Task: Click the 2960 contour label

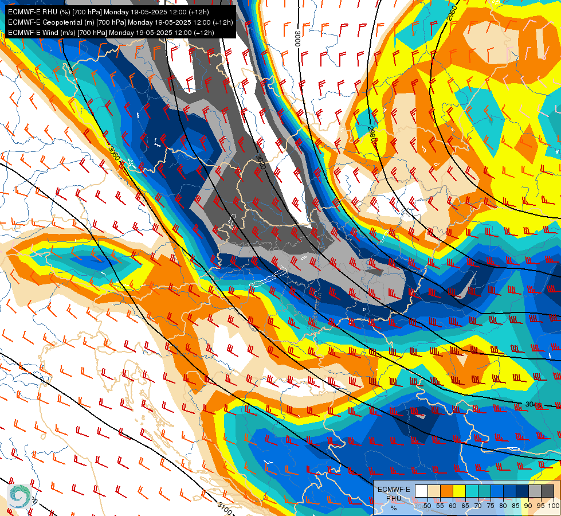Action: click(452, 13)
